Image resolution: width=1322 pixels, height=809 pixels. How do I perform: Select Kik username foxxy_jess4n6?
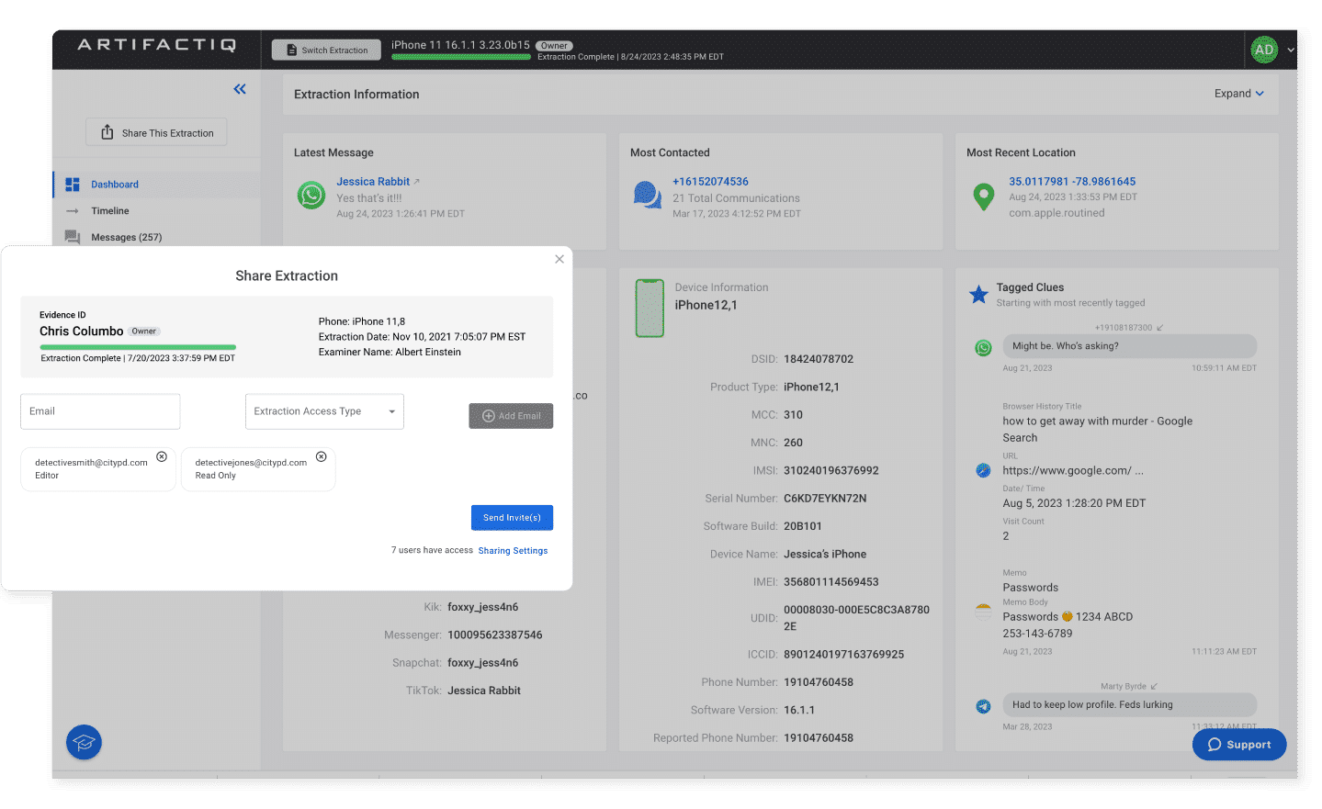482,607
